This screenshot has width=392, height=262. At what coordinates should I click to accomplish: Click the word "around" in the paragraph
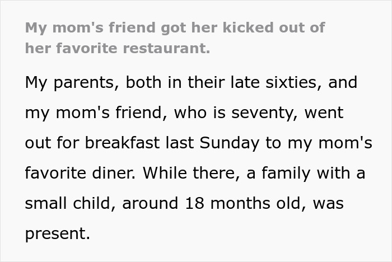click(150, 203)
